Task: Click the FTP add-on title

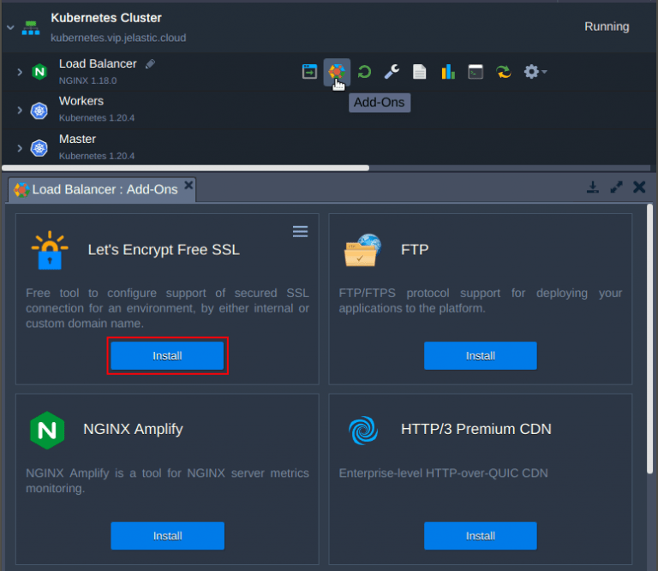Action: point(415,250)
